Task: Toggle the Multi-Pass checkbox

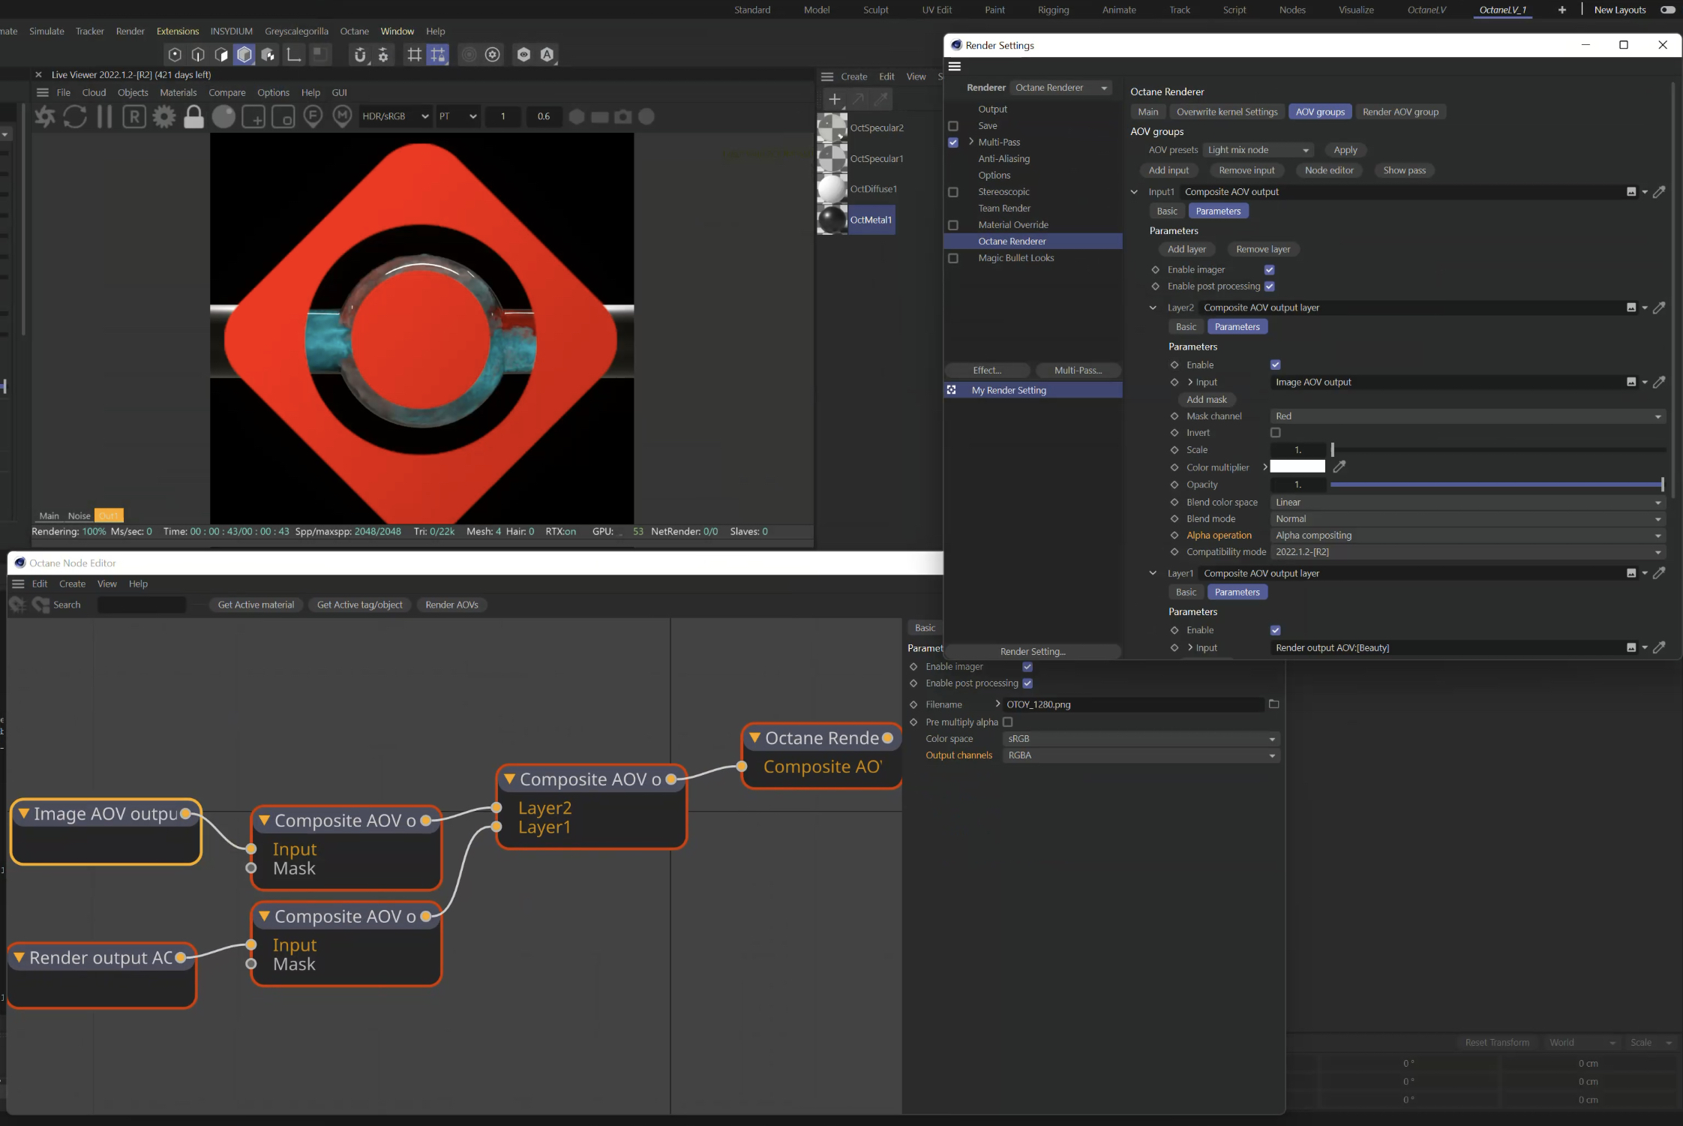Action: pyautogui.click(x=952, y=142)
